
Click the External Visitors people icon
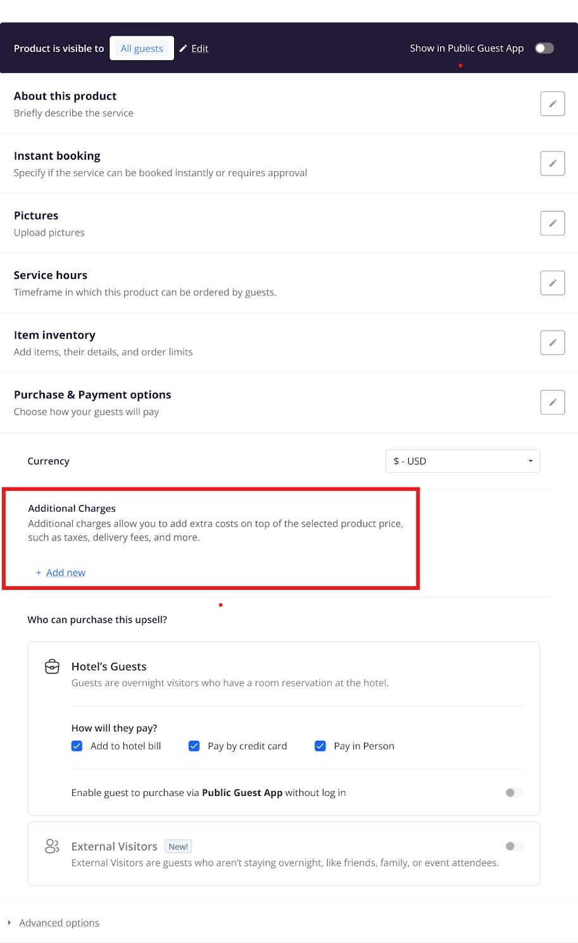(x=52, y=846)
